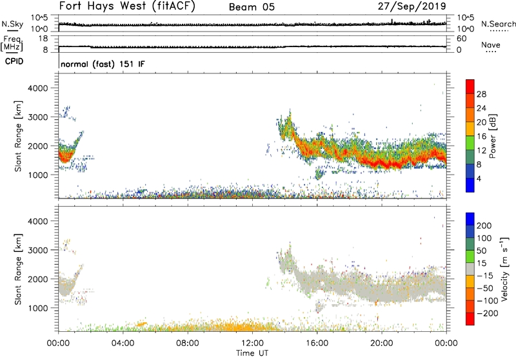Click the "1000" tick in the velocity panel
516x357 pixels.
[x=37, y=308]
